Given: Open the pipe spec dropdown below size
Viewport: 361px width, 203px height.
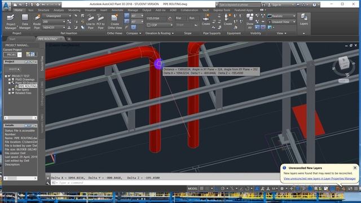Looking at the screenshot, I should tap(54, 28).
